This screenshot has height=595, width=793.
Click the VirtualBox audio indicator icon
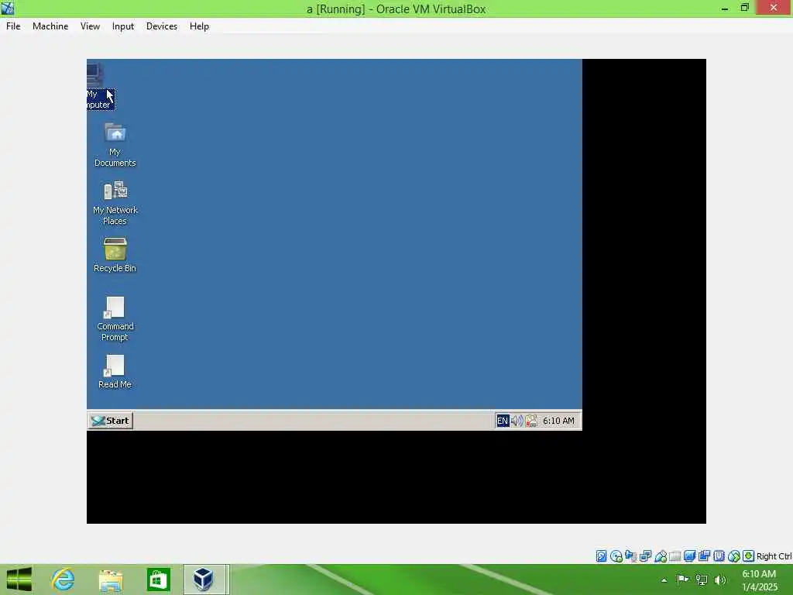[630, 556]
